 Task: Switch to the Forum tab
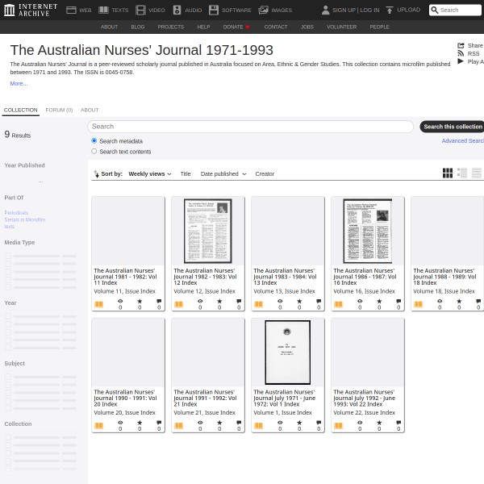pos(59,110)
